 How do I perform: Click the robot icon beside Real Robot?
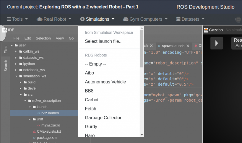(39, 19)
